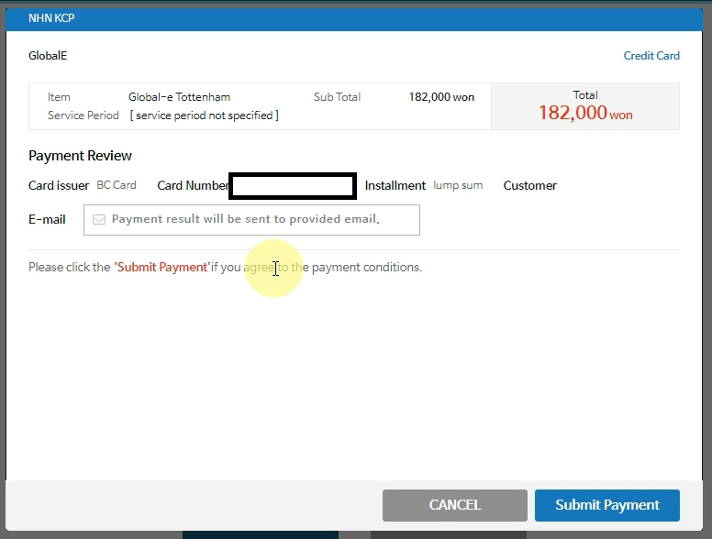This screenshot has width=712, height=539.
Task: Click the Submit Payment button
Action: [x=607, y=505]
